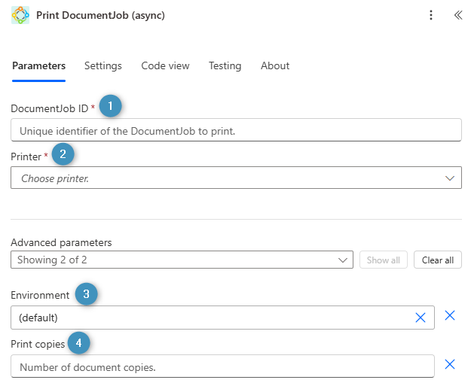471x386 pixels.
Task: Remove the Print copies parameter row
Action: 450,365
